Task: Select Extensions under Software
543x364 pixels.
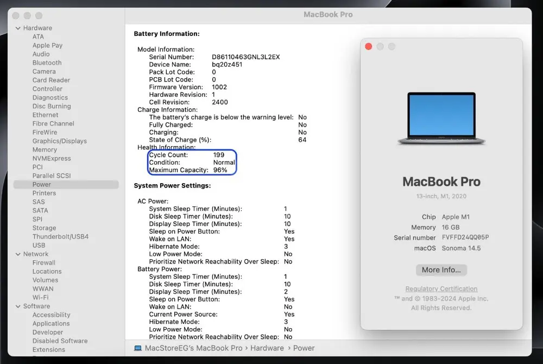Action: [x=49, y=349]
